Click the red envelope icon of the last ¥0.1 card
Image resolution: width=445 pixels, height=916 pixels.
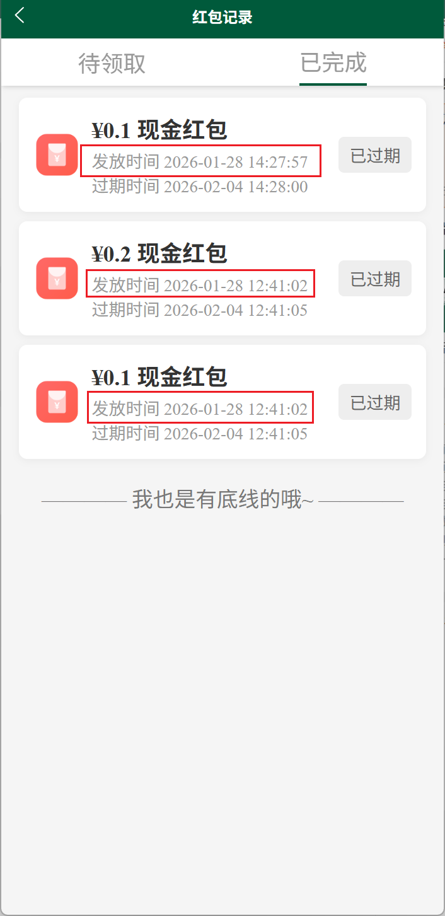click(57, 402)
